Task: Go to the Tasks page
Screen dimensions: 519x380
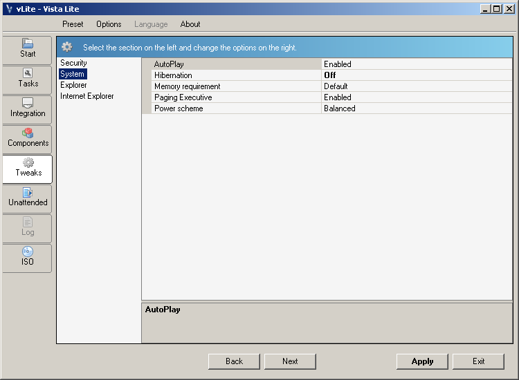Action: (x=27, y=80)
